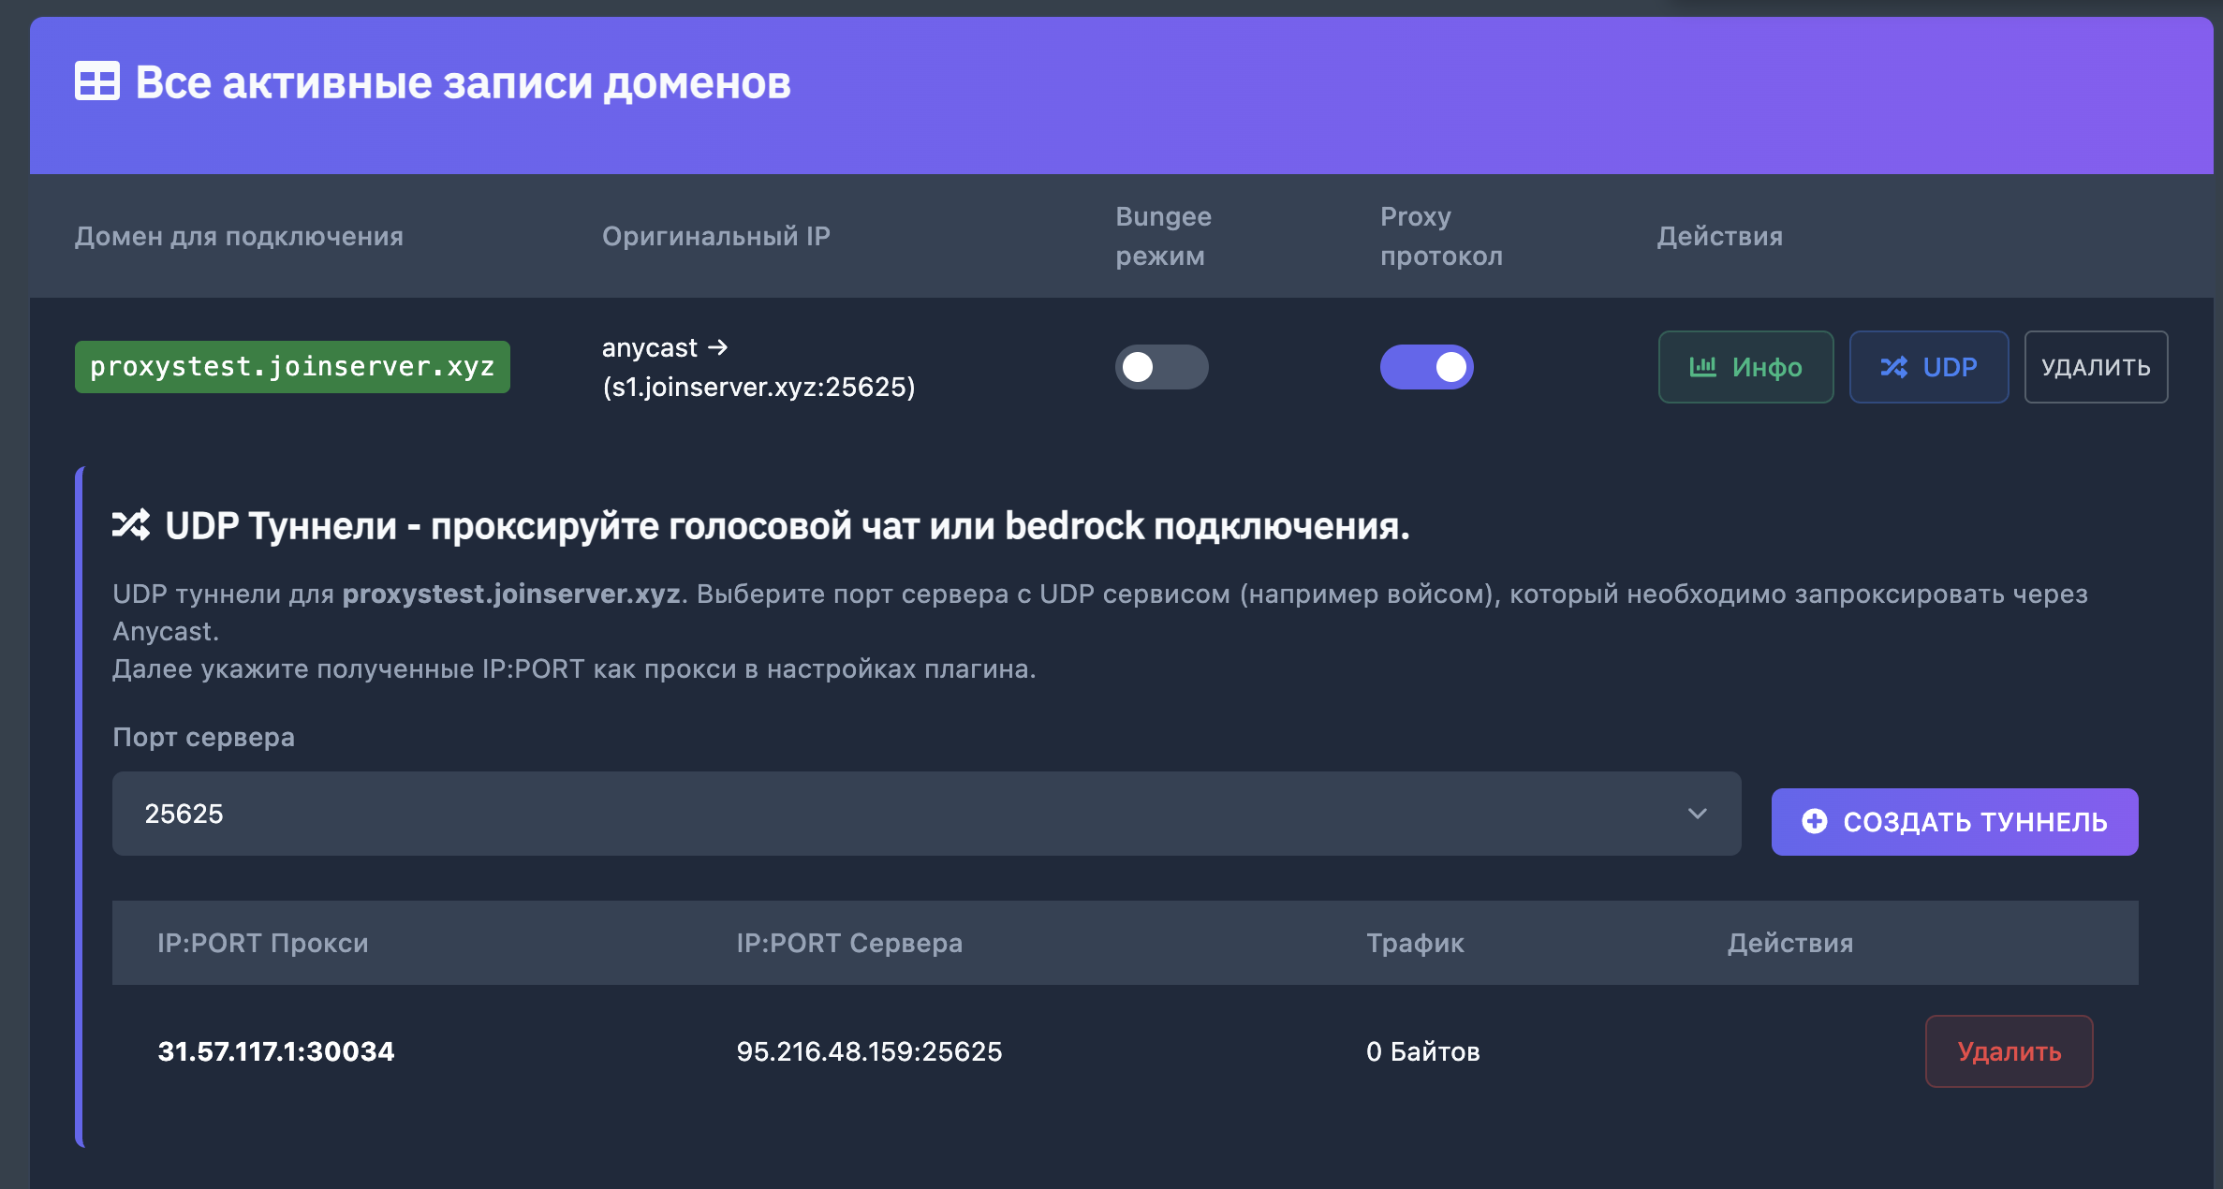Screen dimensions: 2223x1189
Task: Click the Трафик column header
Action: (1414, 943)
